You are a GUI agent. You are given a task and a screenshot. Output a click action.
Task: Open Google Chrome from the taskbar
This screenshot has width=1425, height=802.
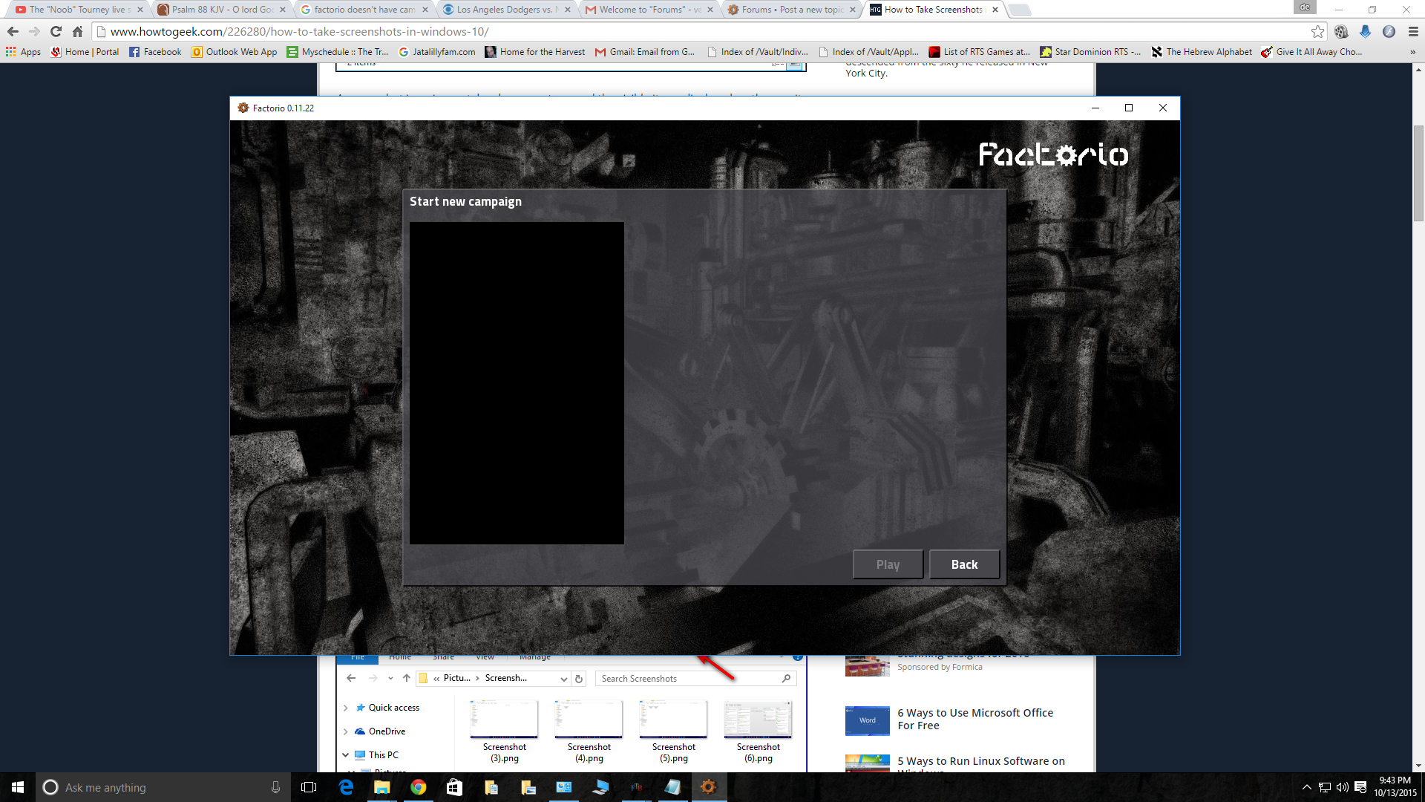coord(419,787)
